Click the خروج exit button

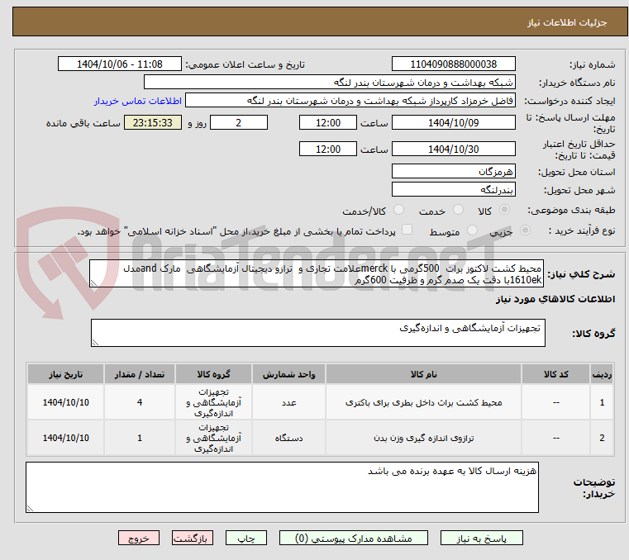point(138,539)
